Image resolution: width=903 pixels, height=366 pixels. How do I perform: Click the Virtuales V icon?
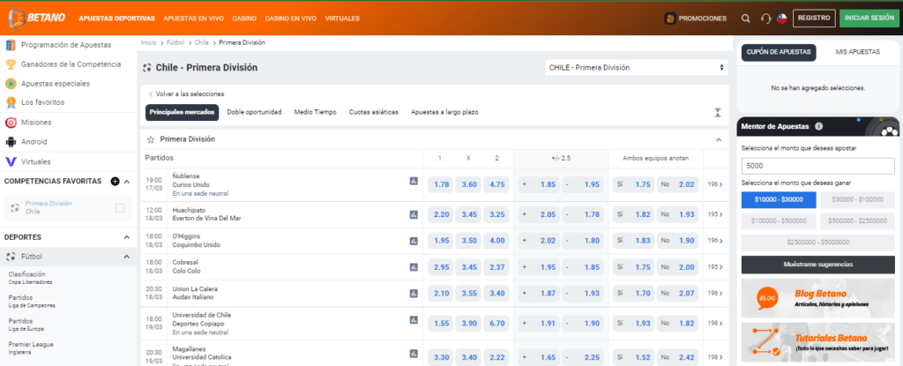[x=11, y=161]
